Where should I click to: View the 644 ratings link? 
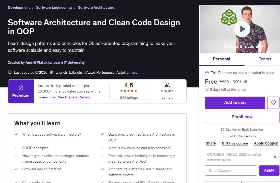129,98
